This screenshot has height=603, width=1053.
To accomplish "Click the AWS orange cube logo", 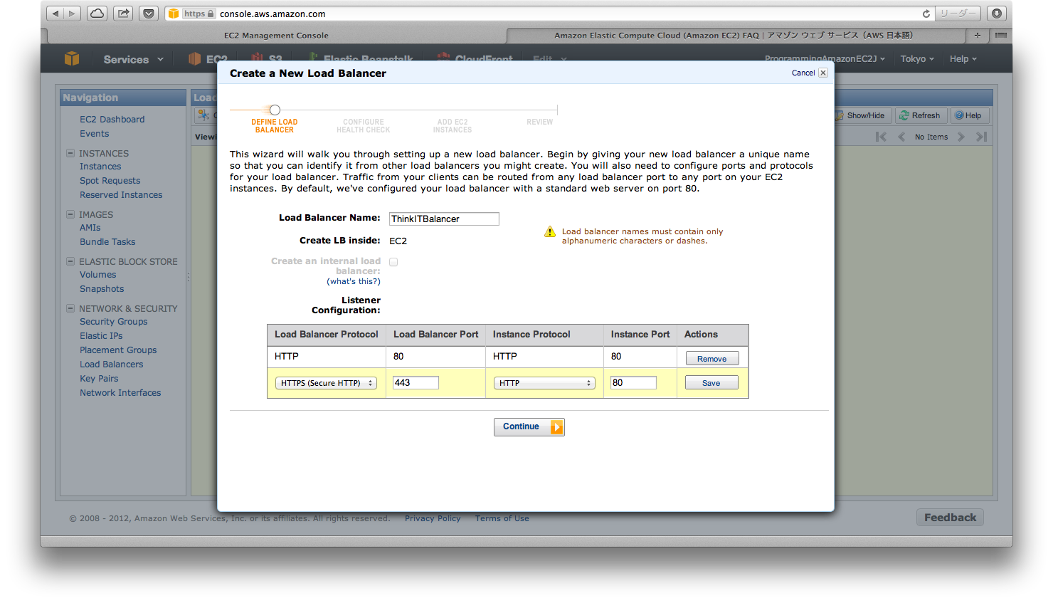I will click(x=72, y=59).
